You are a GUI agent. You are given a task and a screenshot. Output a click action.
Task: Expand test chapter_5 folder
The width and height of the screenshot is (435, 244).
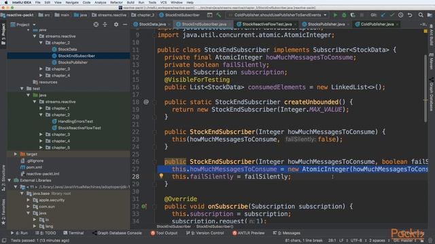click(x=41, y=148)
